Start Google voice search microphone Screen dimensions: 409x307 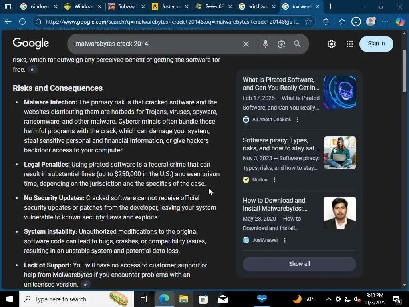coord(266,44)
